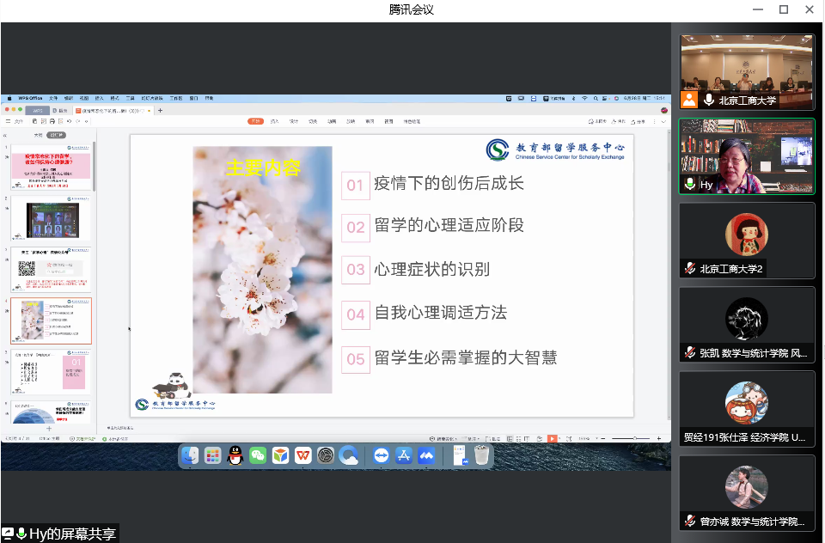Open Launchpad from the dock

pos(213,455)
